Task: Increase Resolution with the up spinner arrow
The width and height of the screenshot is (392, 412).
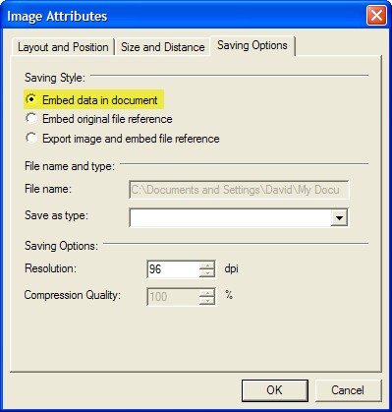Action: 207,265
